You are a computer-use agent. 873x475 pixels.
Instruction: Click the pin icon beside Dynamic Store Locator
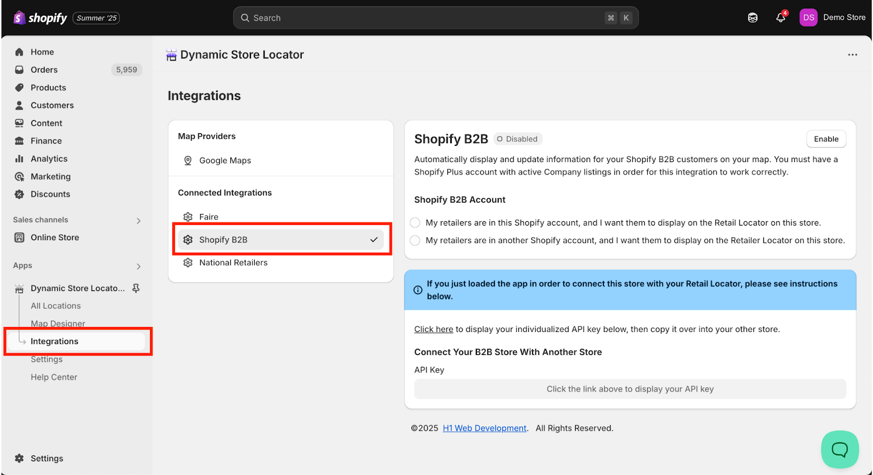[x=136, y=288]
